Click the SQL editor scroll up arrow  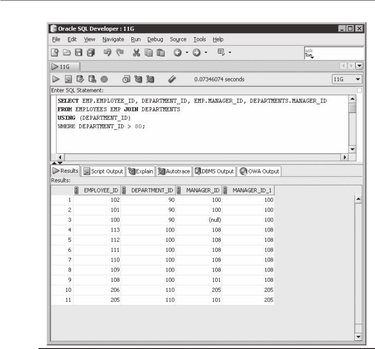(352, 99)
